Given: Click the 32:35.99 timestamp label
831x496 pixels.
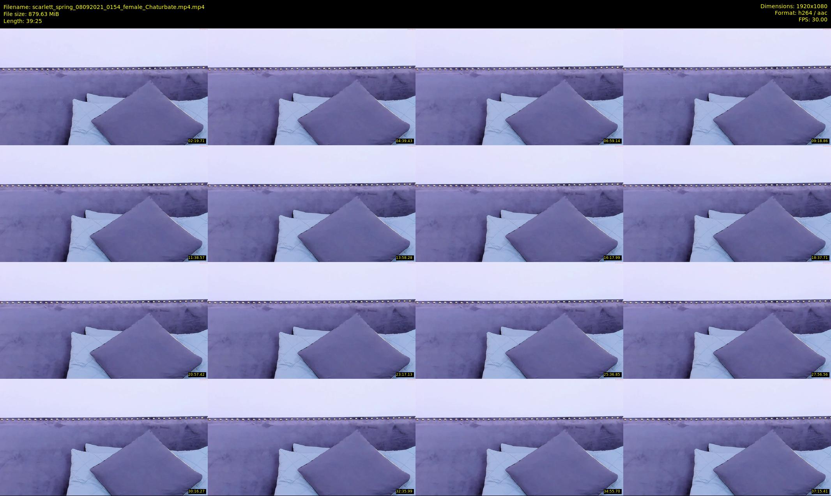Looking at the screenshot, I should point(404,491).
